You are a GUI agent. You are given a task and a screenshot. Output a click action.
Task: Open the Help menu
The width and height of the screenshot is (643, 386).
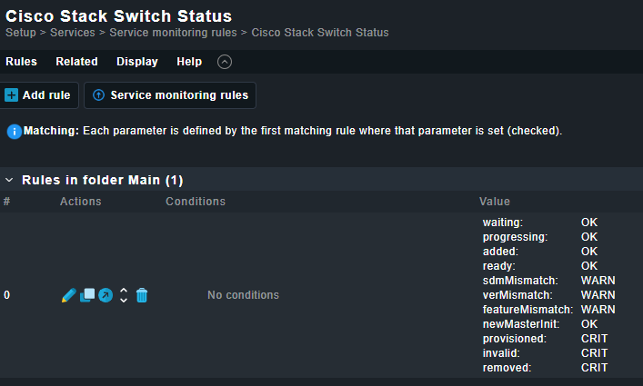(189, 62)
